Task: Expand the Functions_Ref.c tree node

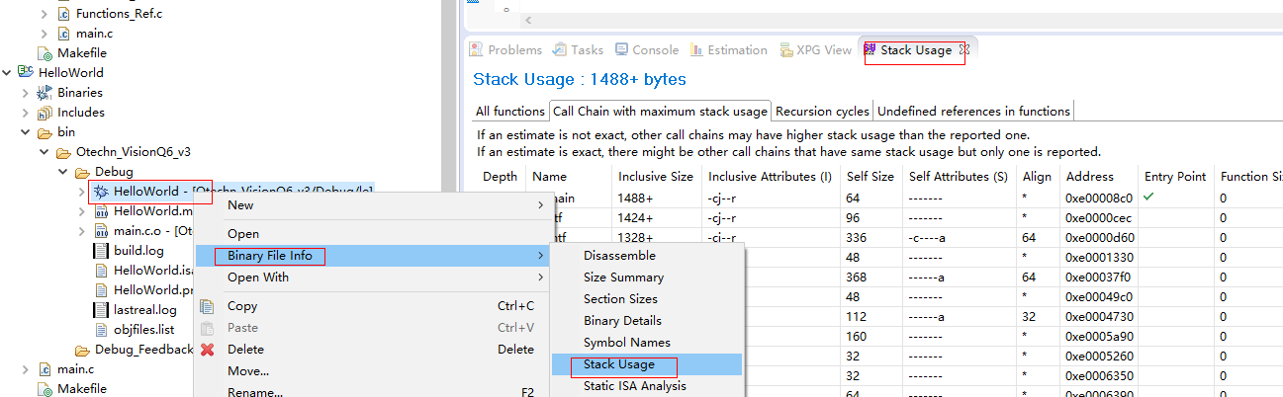Action: 45,14
